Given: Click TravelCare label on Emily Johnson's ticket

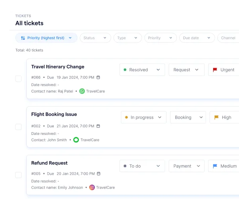Looking at the screenshot, I should pos(106,187).
